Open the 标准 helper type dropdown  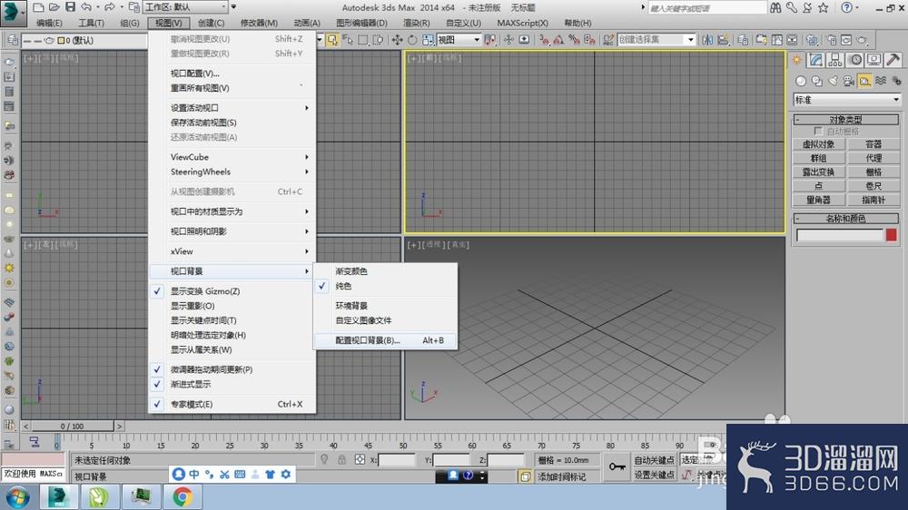[x=847, y=100]
